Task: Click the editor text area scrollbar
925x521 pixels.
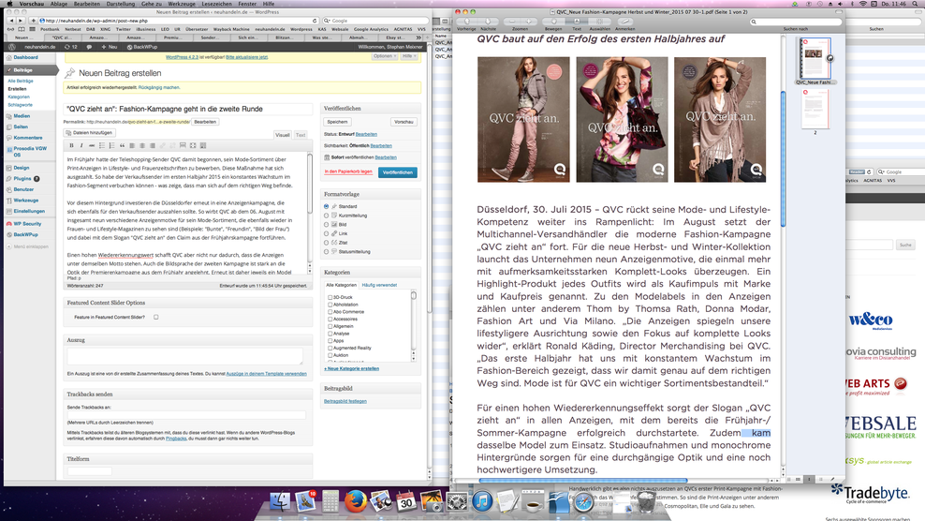Action: point(310,212)
